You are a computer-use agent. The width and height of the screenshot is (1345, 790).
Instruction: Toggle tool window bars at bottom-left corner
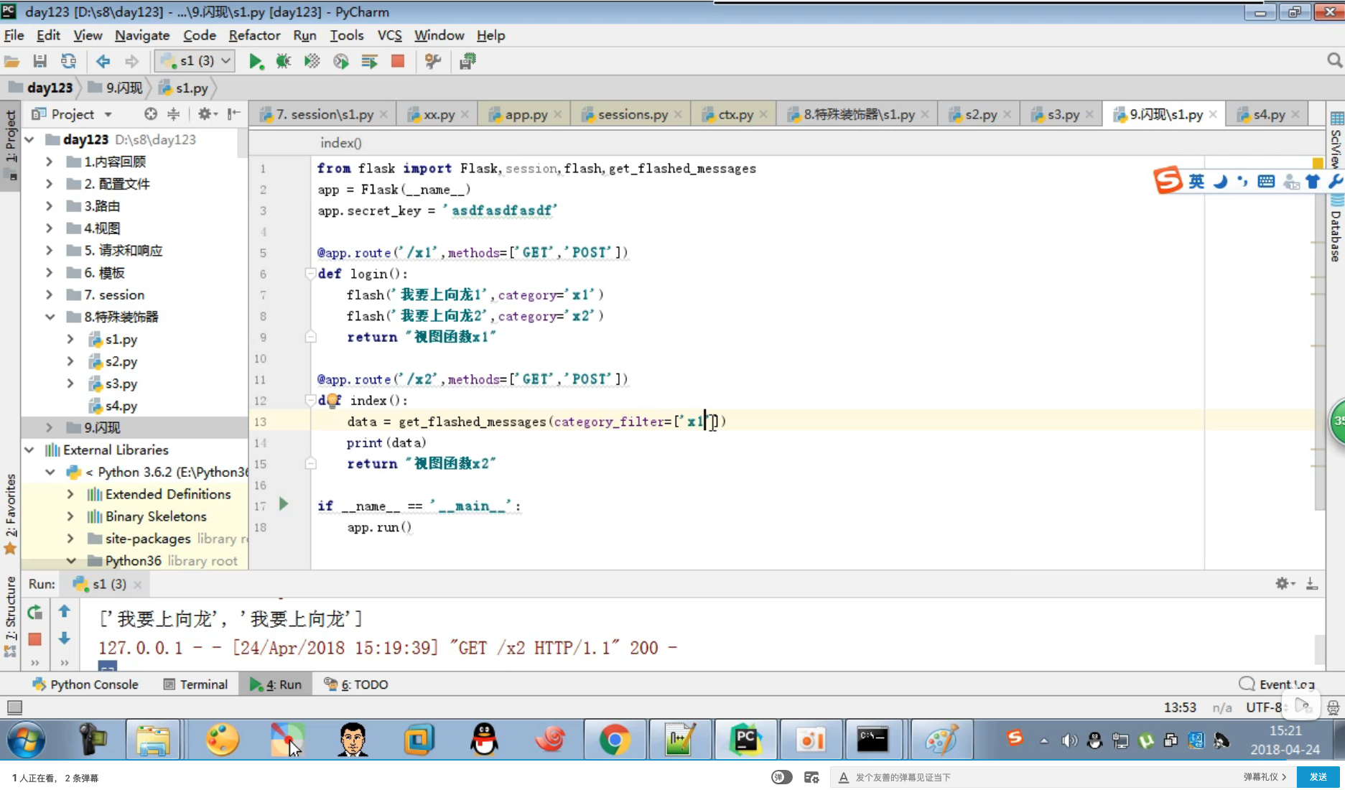click(x=14, y=707)
